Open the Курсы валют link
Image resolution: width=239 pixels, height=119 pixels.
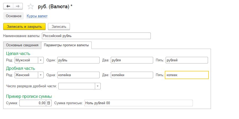(37, 16)
